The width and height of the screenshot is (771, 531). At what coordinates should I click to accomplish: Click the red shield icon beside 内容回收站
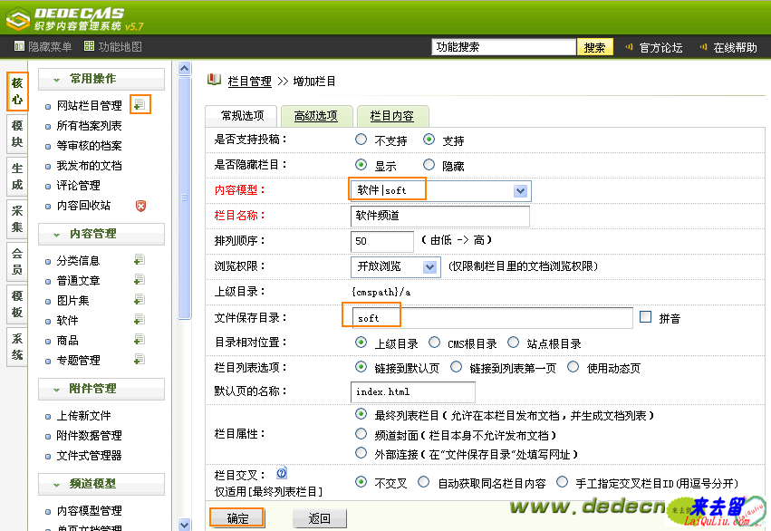tap(140, 206)
